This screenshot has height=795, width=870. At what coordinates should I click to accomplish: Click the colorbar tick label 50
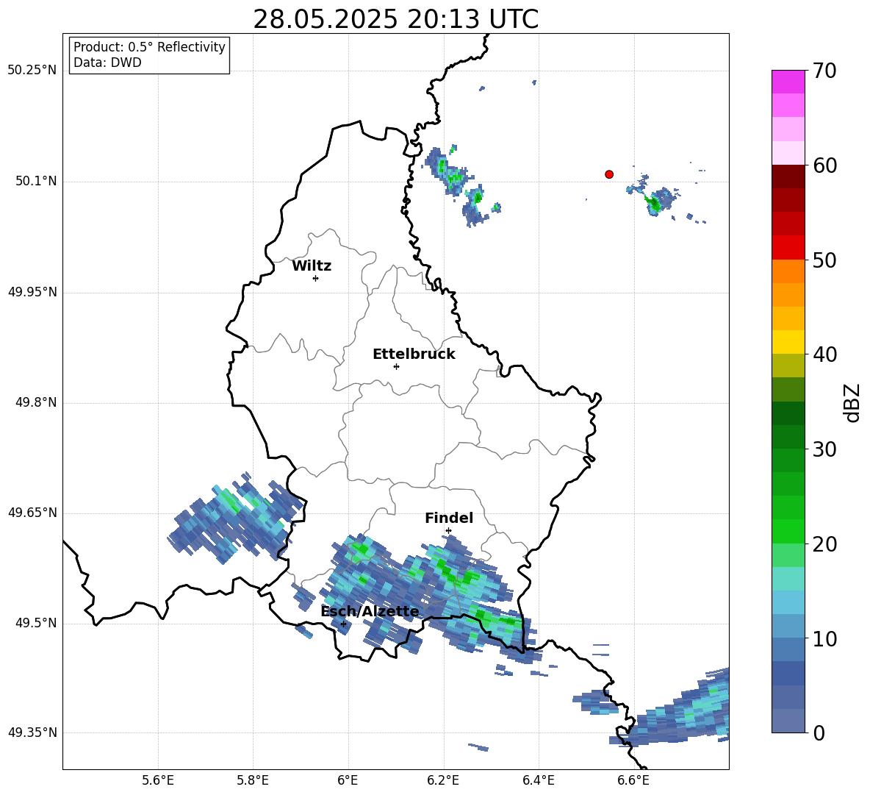coord(824,260)
